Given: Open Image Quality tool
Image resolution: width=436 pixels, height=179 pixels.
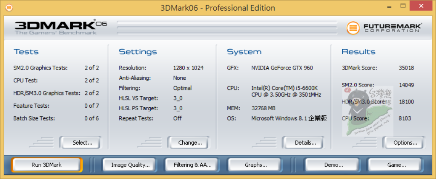Looking at the screenshot, I should pos(130,165).
